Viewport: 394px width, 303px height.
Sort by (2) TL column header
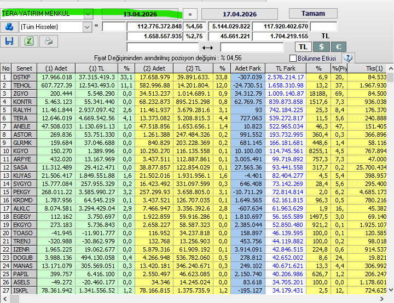click(193, 68)
